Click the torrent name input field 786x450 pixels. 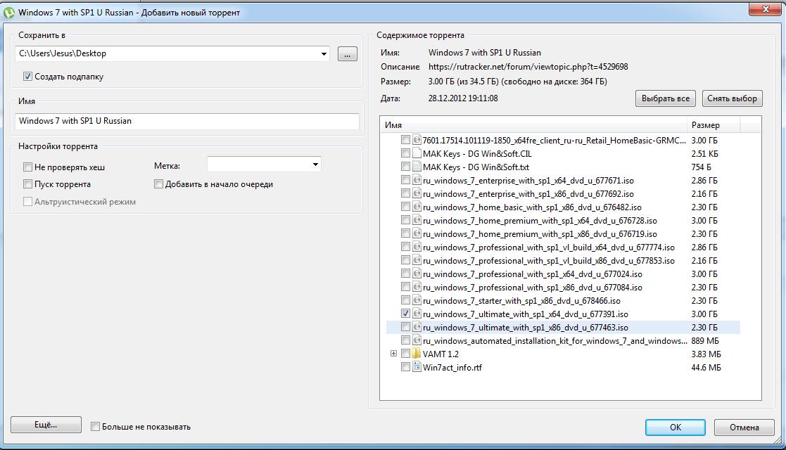tap(187, 121)
